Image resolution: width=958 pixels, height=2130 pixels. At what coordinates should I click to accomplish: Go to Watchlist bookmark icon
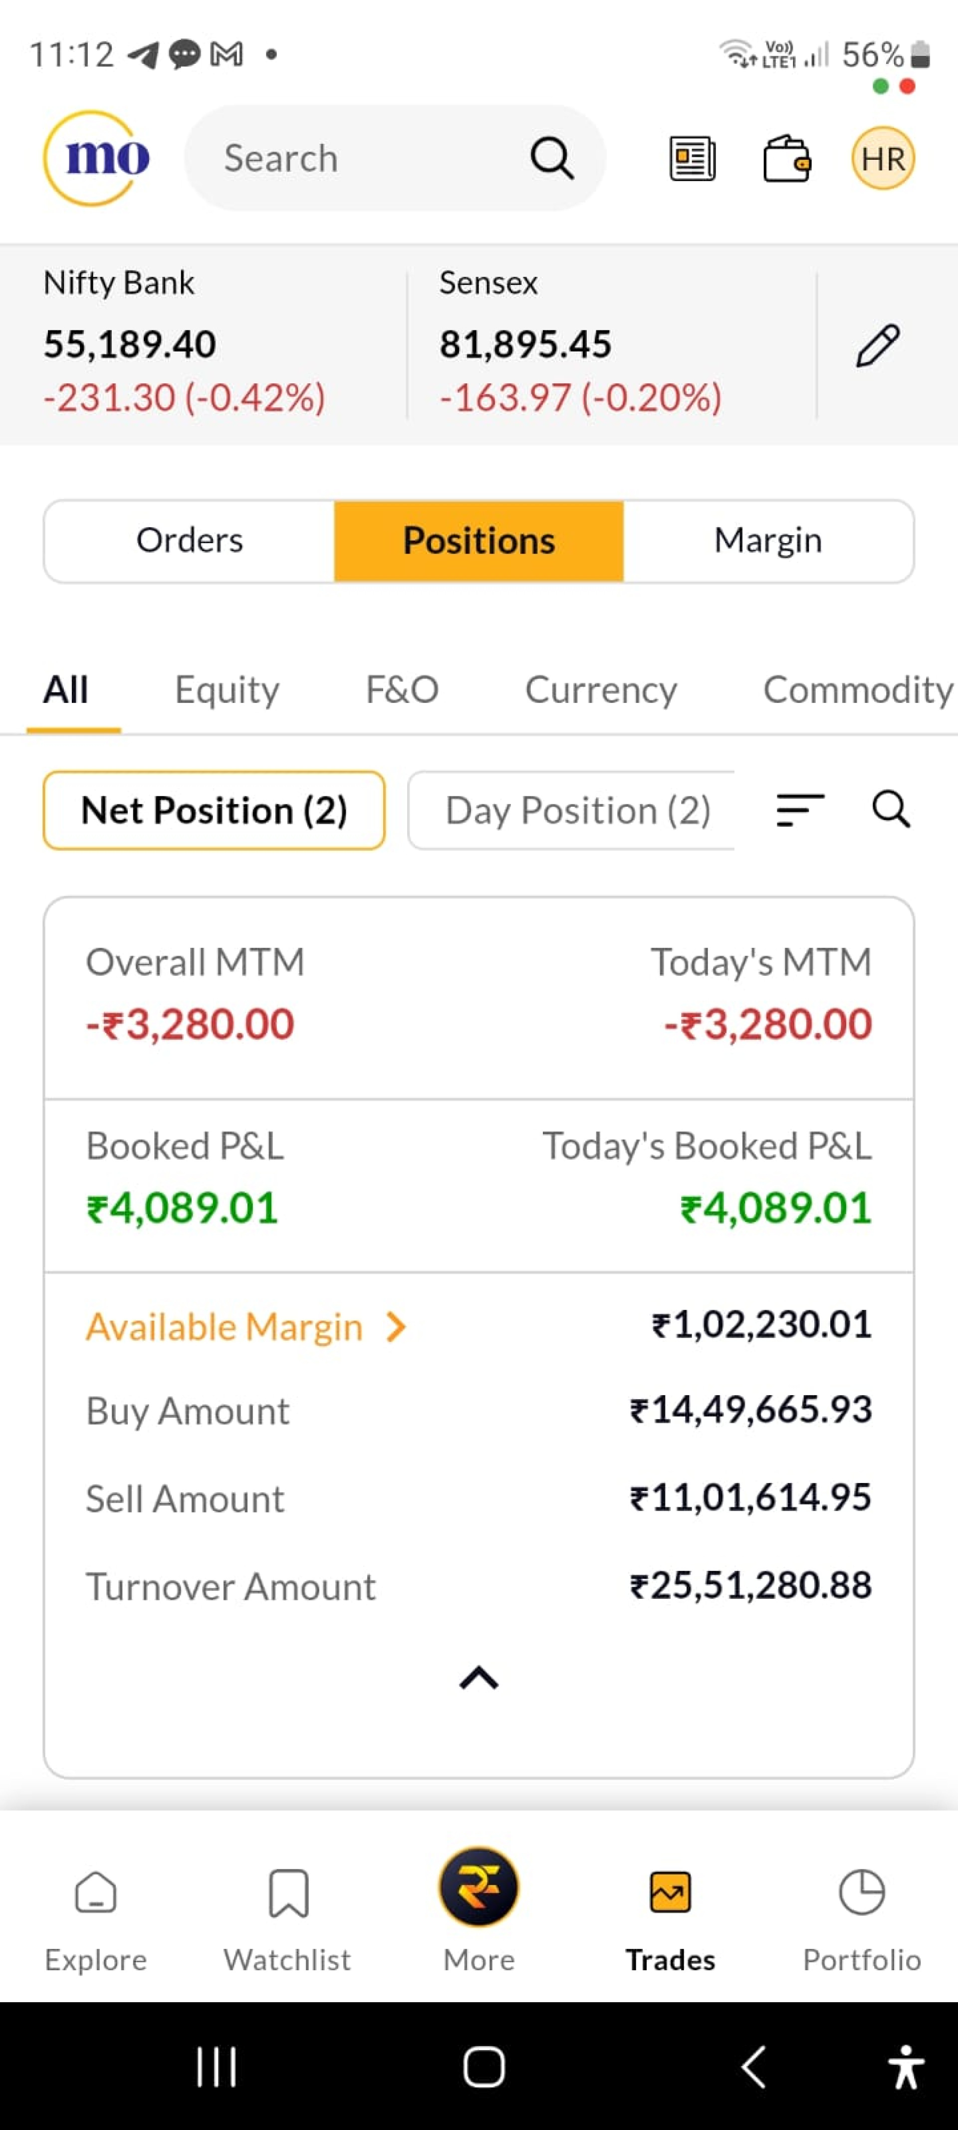287,1893
